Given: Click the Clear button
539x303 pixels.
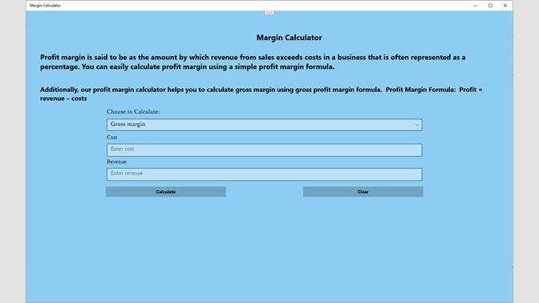Looking at the screenshot, I should click(363, 192).
